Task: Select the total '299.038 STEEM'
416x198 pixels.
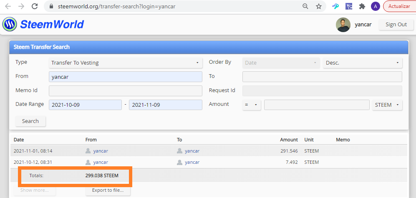Action: (x=102, y=175)
